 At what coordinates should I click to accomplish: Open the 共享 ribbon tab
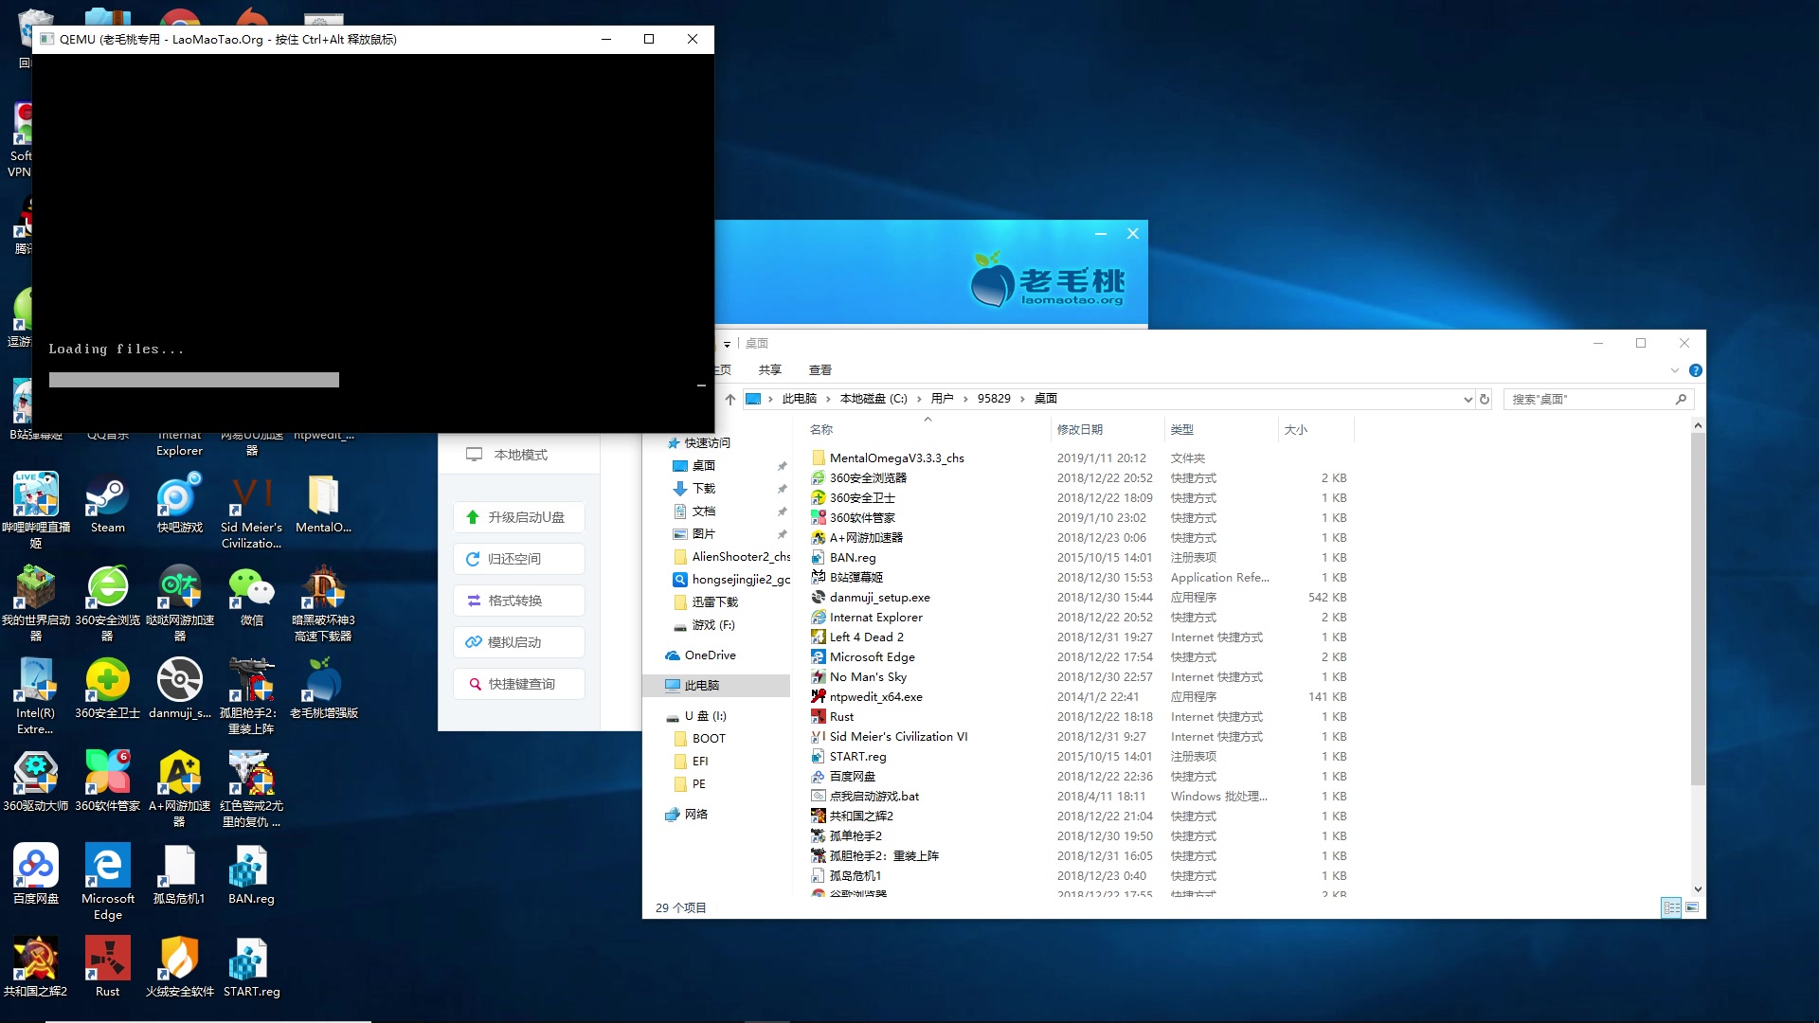(x=770, y=369)
